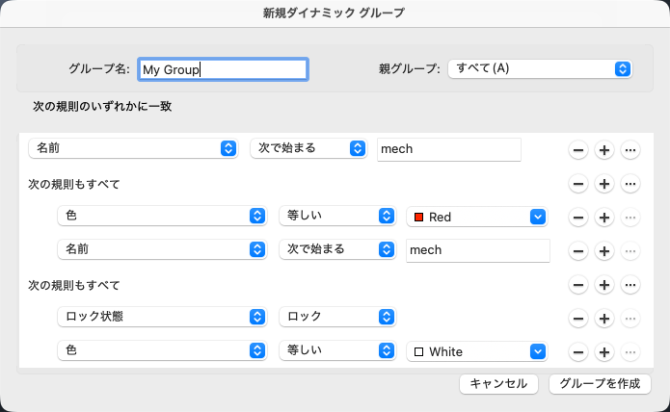Open the 色 attribute dropdown on White row
This screenshot has width=670, height=412.
pos(161,351)
